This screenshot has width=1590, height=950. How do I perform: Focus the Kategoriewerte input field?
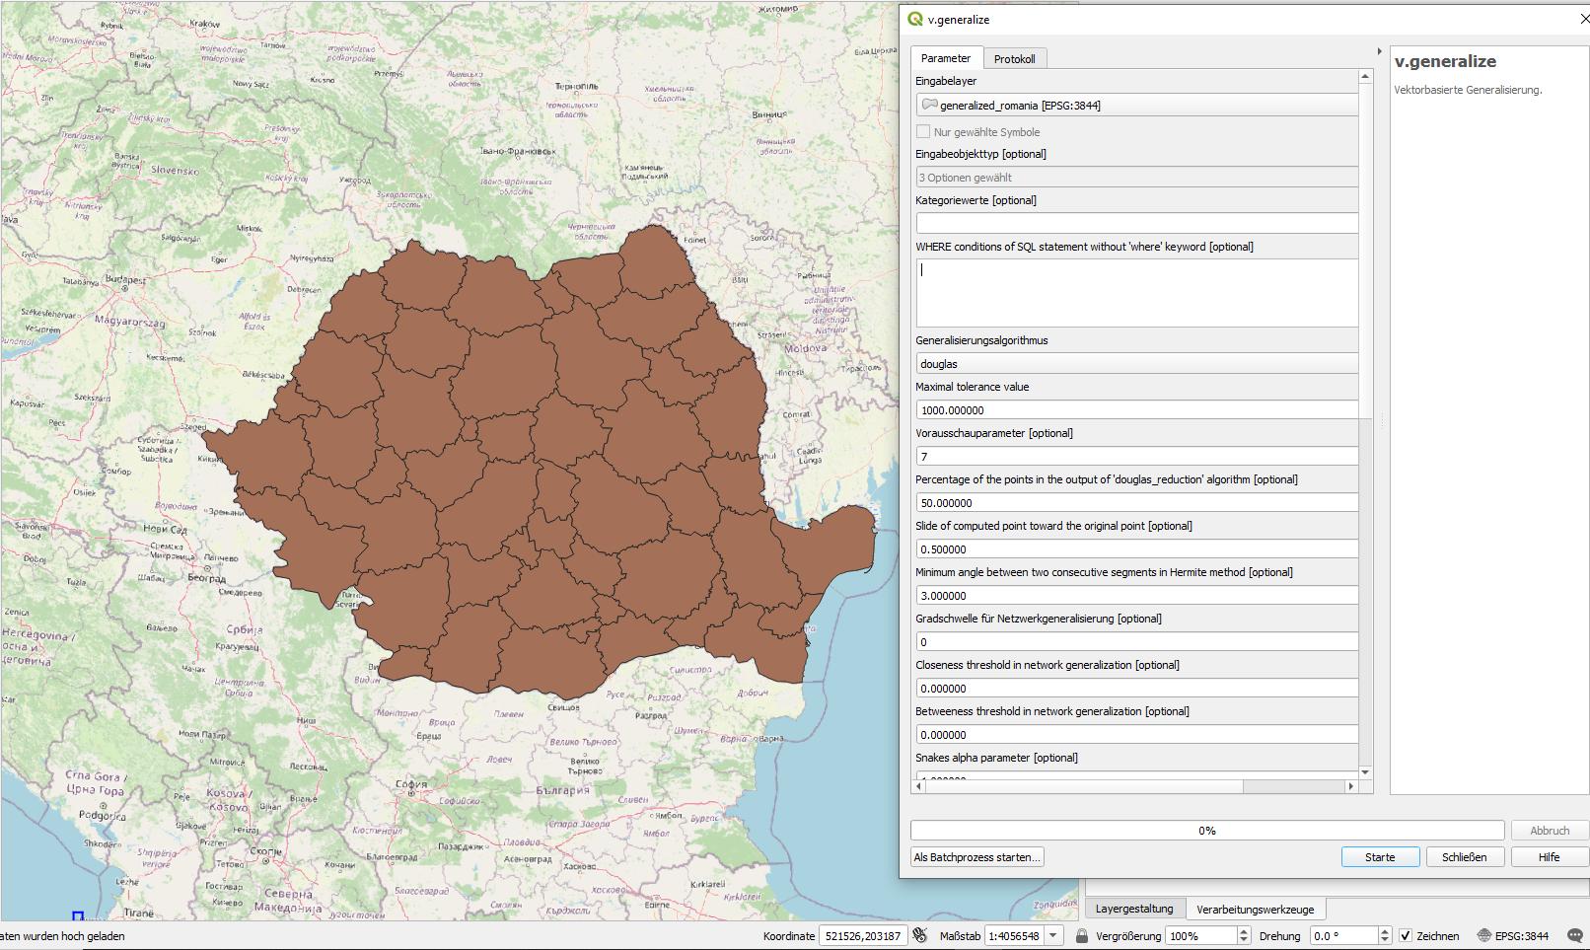point(1136,223)
